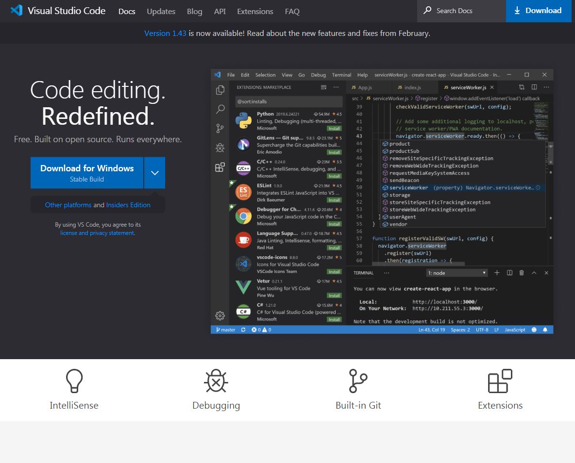Open terminal panel ellipsis menu

387,273
